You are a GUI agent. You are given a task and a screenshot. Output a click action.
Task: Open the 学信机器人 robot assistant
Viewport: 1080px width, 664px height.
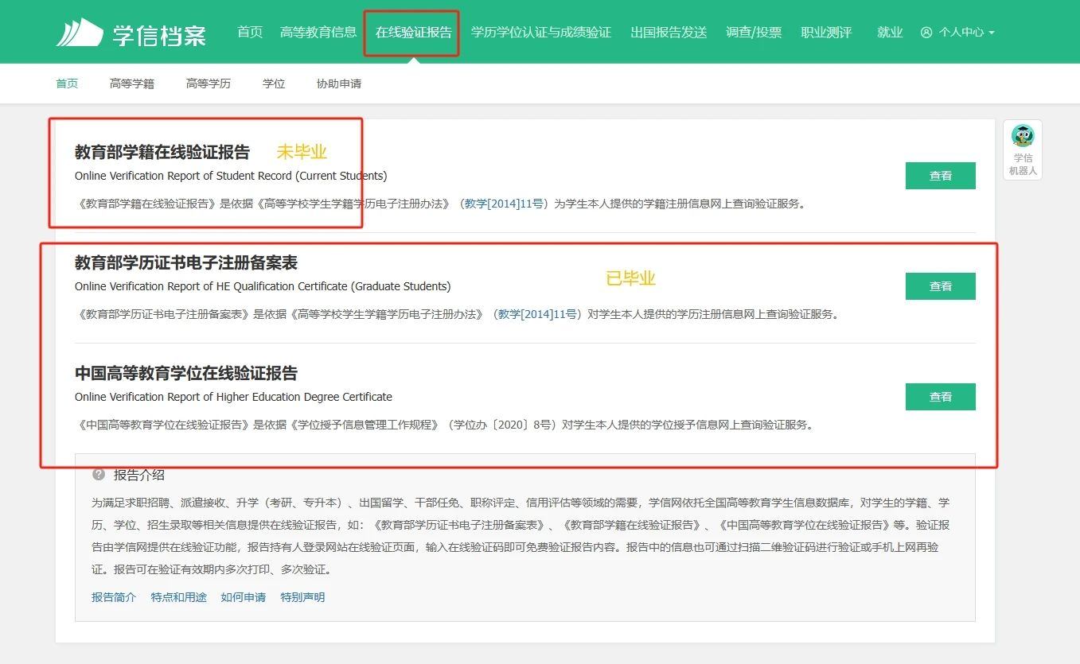1023,150
